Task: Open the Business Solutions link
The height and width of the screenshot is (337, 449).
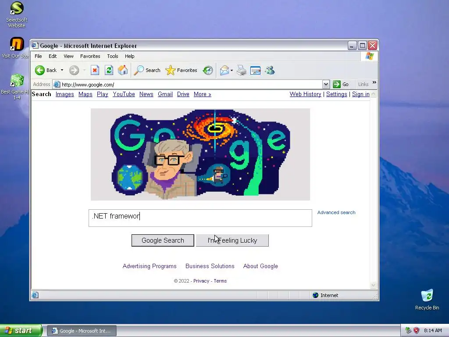Action: [x=210, y=266]
